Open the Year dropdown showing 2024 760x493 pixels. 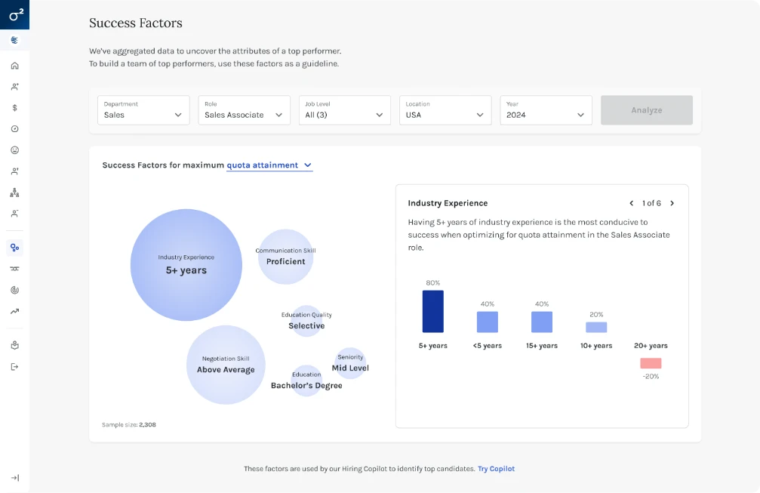pos(546,110)
